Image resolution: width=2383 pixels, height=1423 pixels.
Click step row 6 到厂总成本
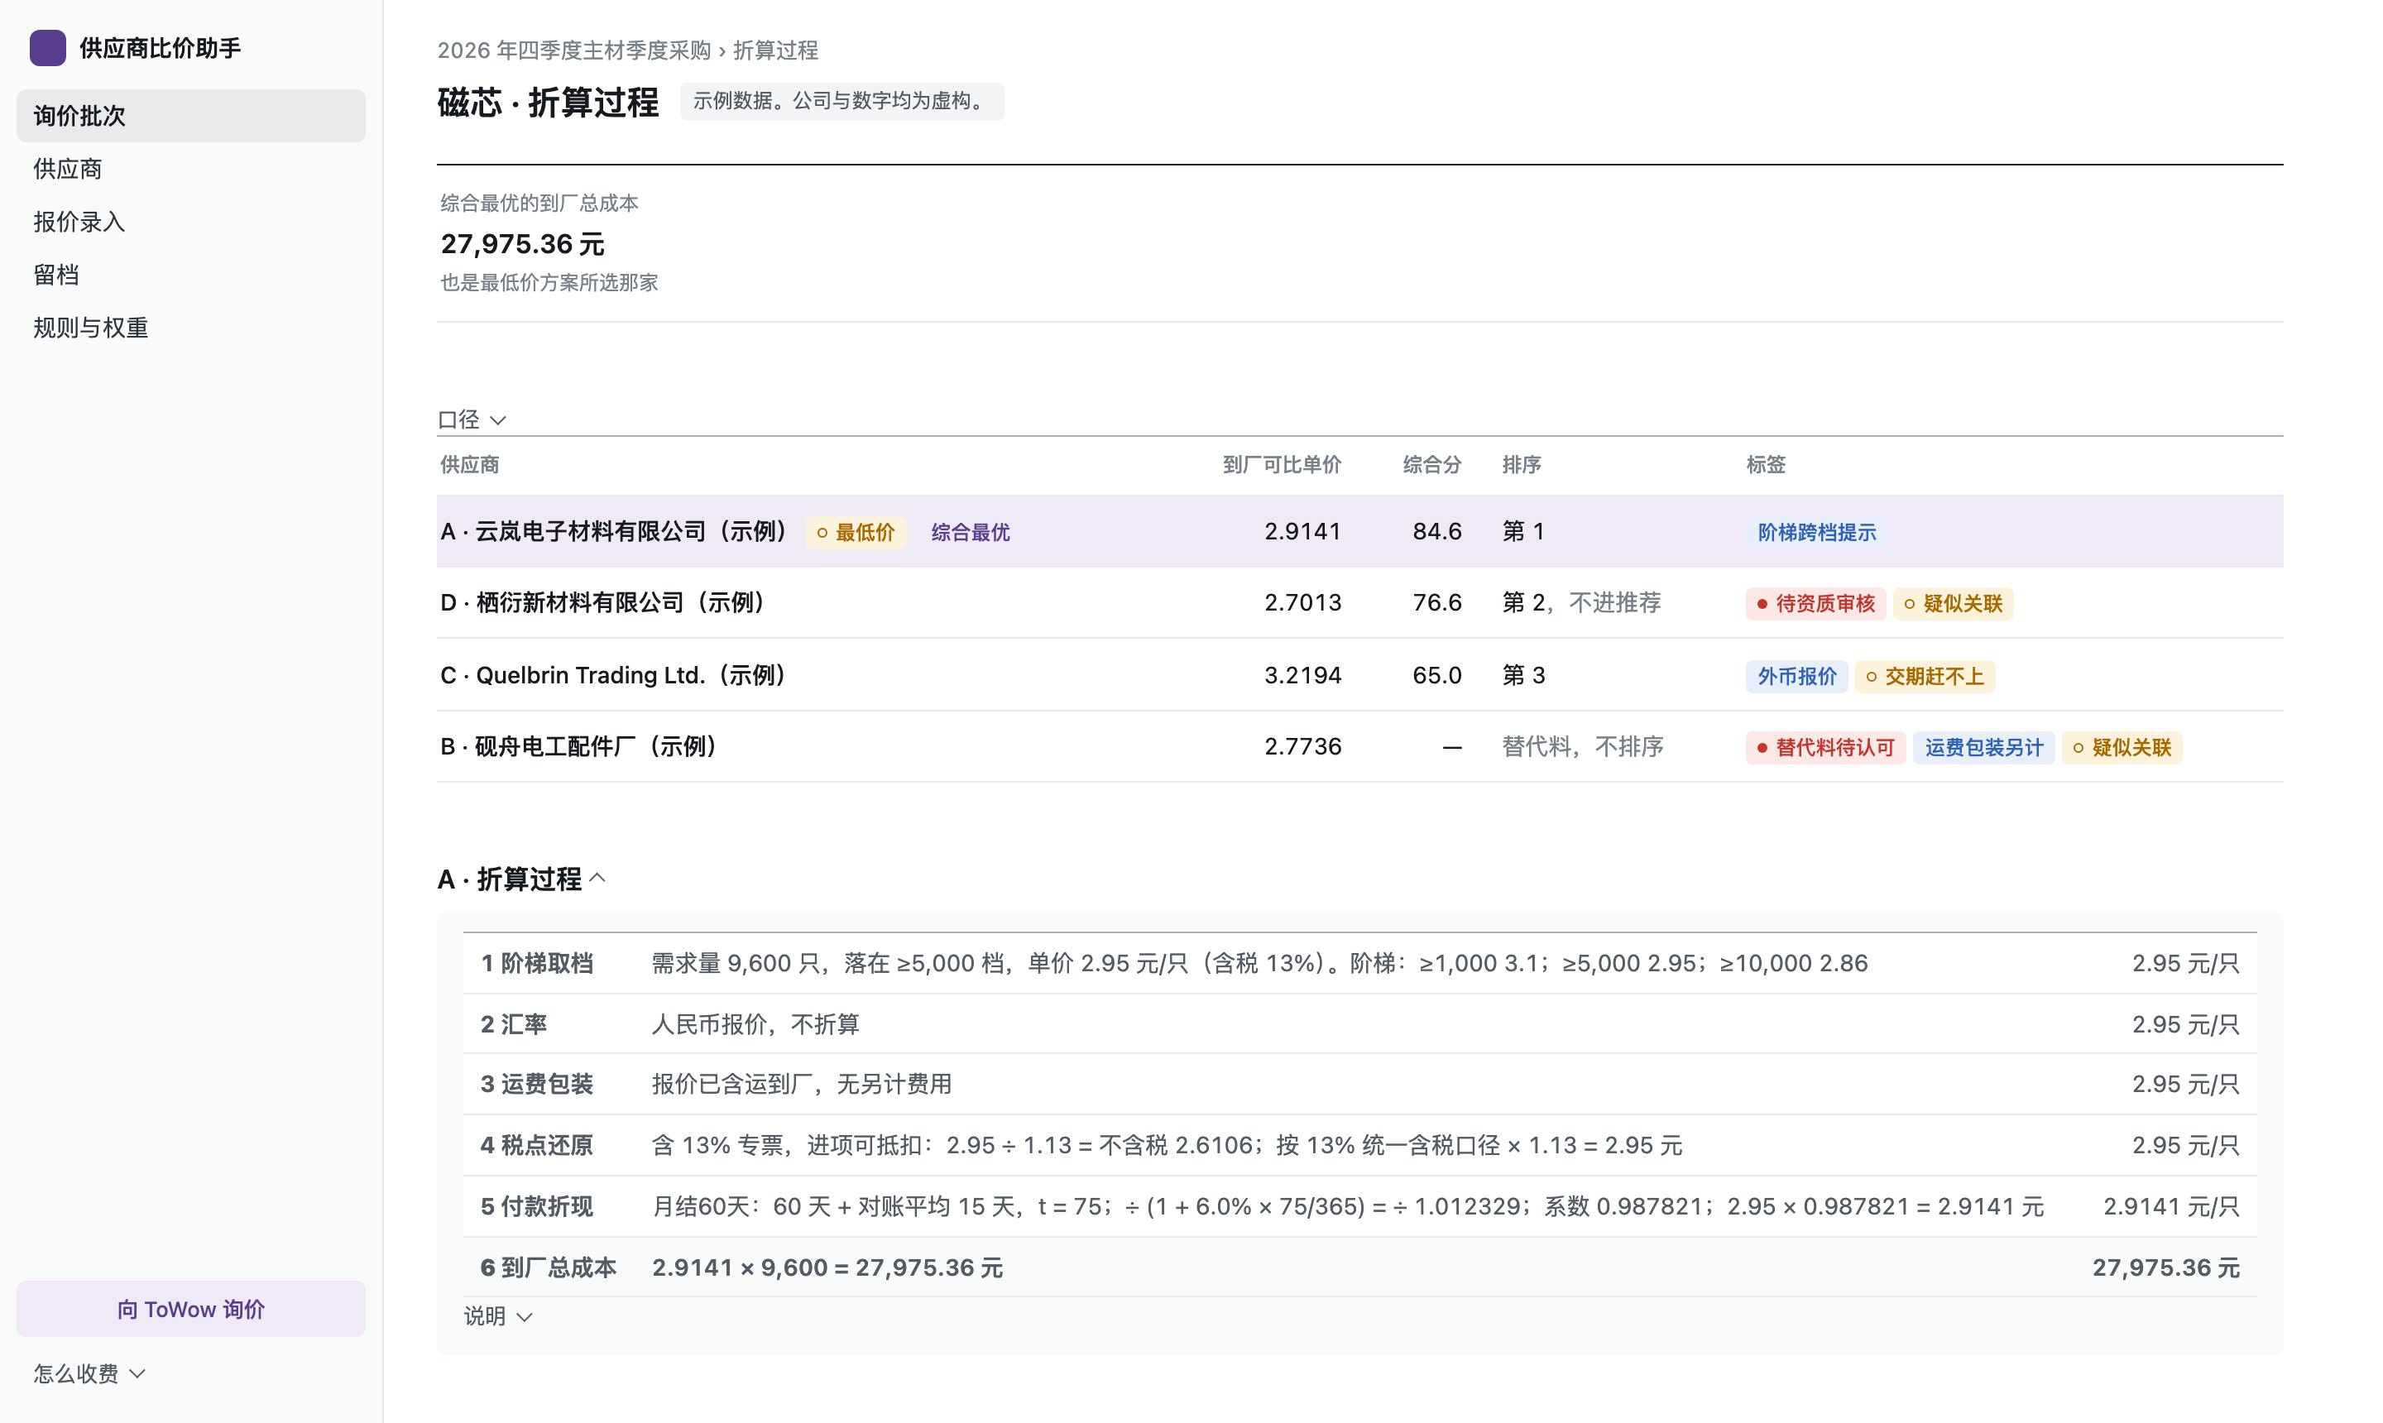[1359, 1267]
